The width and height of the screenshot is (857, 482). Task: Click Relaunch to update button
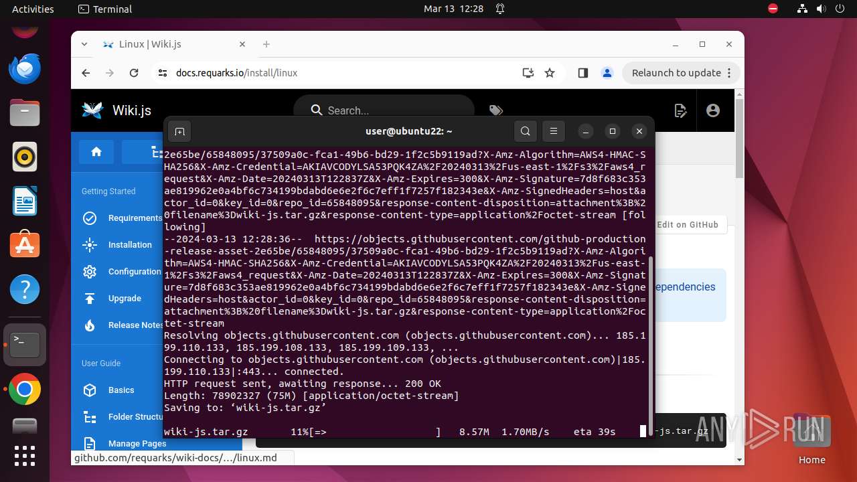pyautogui.click(x=681, y=73)
